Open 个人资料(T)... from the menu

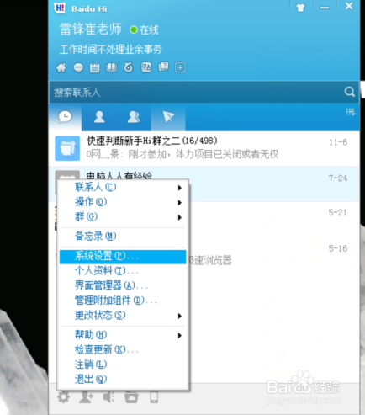(123, 271)
